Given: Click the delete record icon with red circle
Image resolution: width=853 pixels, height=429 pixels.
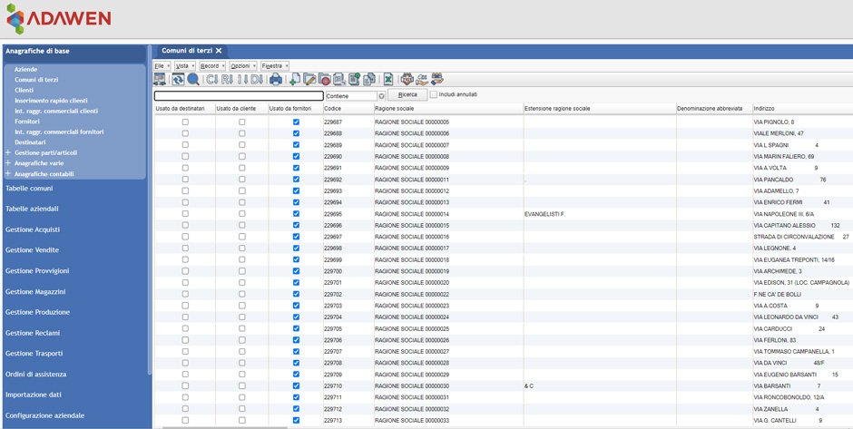Looking at the screenshot, I should pyautogui.click(x=324, y=80).
